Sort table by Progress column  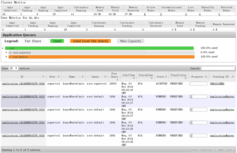[199, 77]
